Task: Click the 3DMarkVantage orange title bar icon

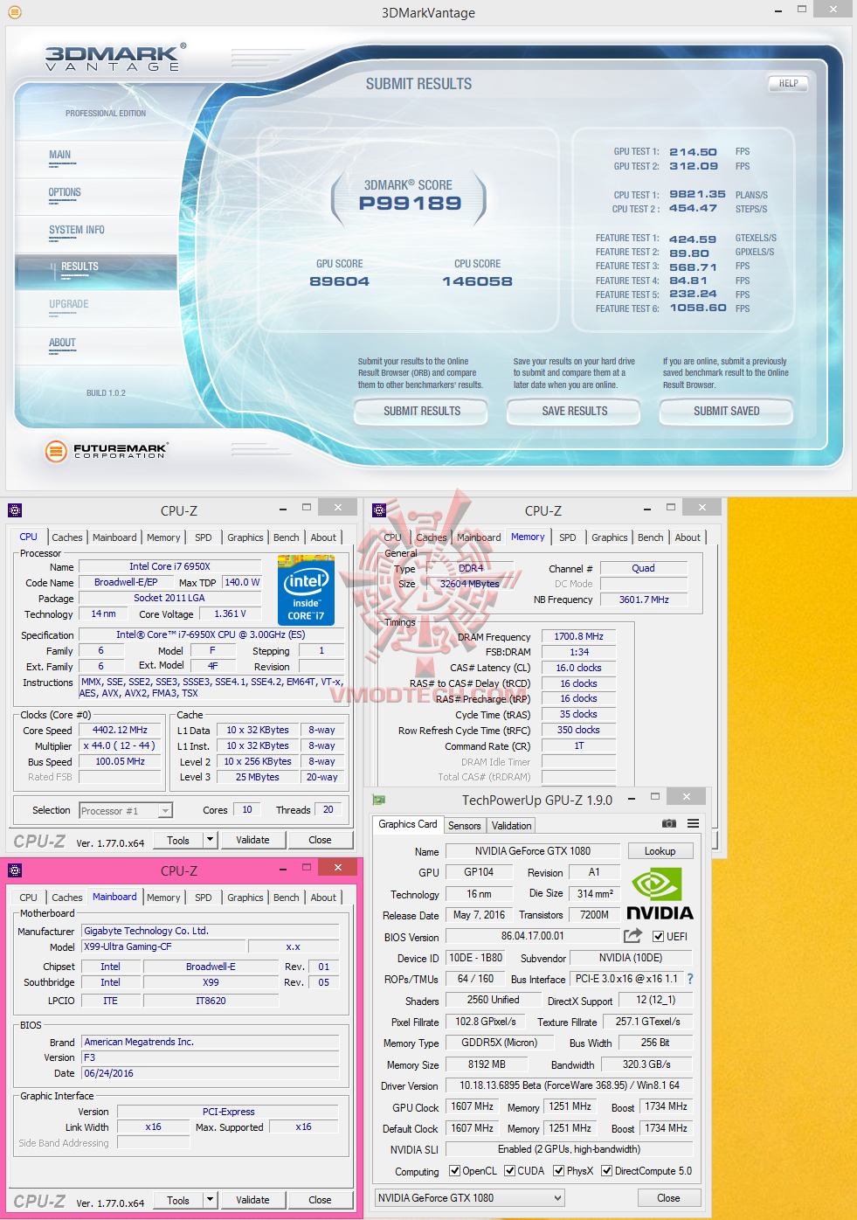Action: [x=14, y=12]
